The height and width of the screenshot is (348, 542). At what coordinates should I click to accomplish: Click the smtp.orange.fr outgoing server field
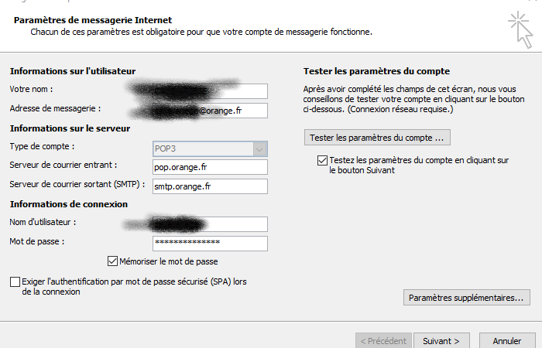click(x=210, y=186)
